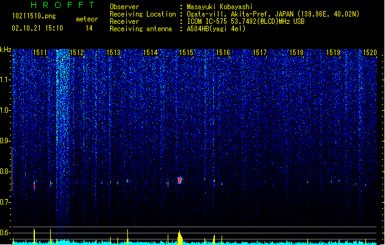Click the tallest yellow intensity peak near 1515
Screen dimensions: 385x245
click(180, 238)
